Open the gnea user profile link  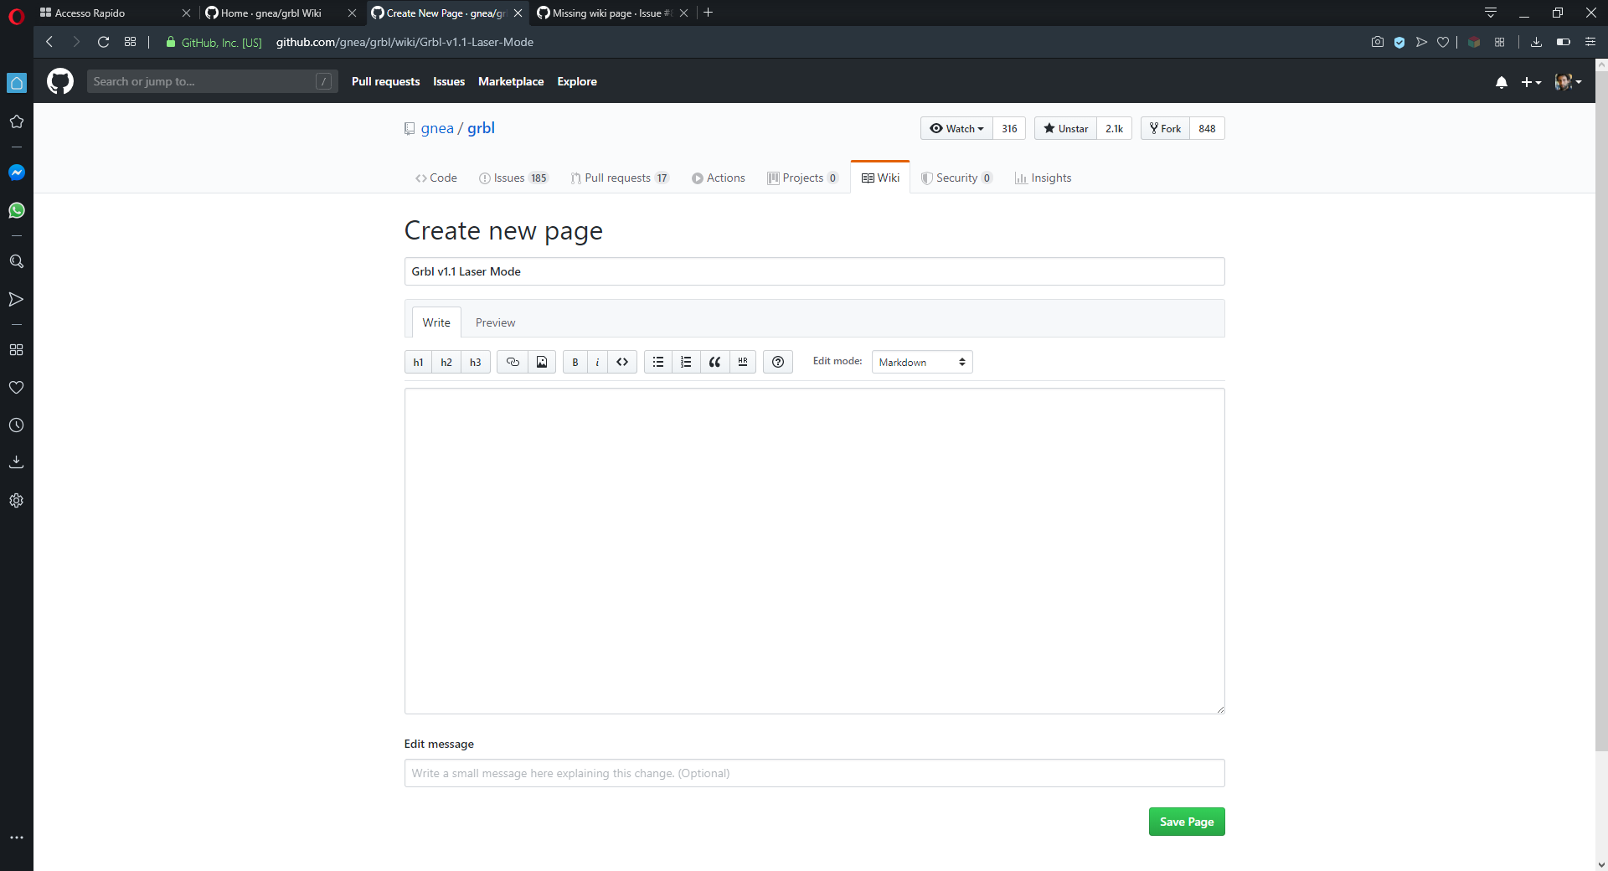pos(437,128)
